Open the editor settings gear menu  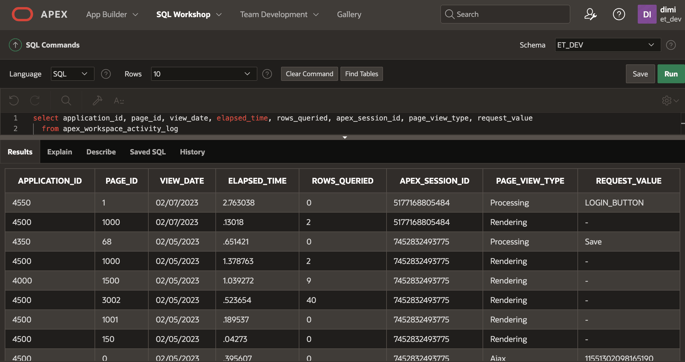[667, 100]
